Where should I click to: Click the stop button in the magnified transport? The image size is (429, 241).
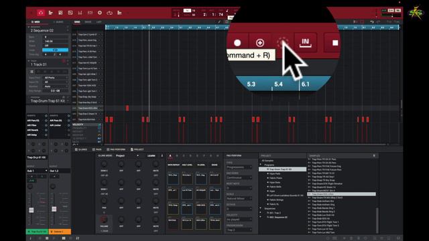tap(334, 43)
